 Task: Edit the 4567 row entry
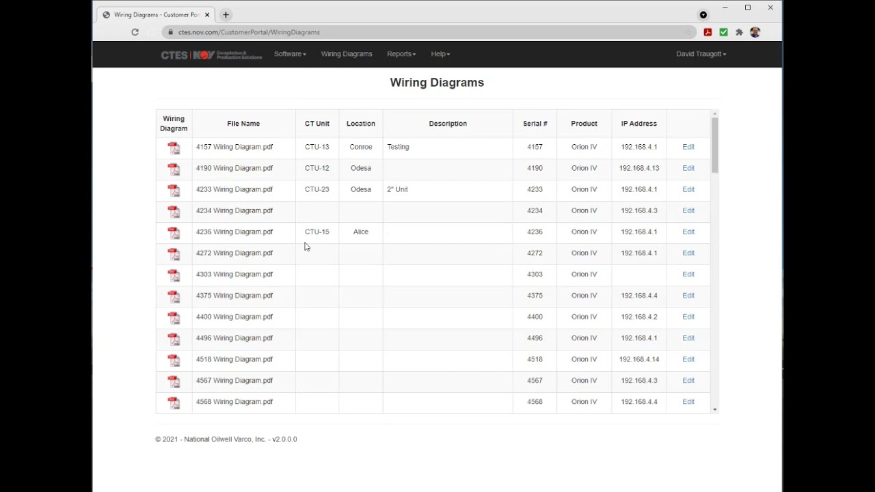tap(688, 380)
